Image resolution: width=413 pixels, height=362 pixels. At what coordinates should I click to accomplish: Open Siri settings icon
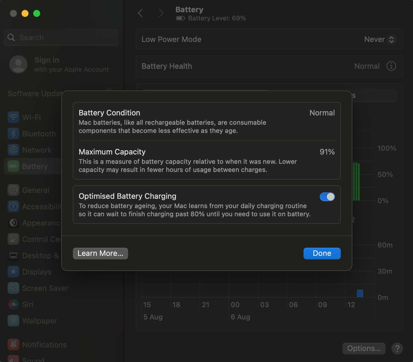click(x=13, y=304)
